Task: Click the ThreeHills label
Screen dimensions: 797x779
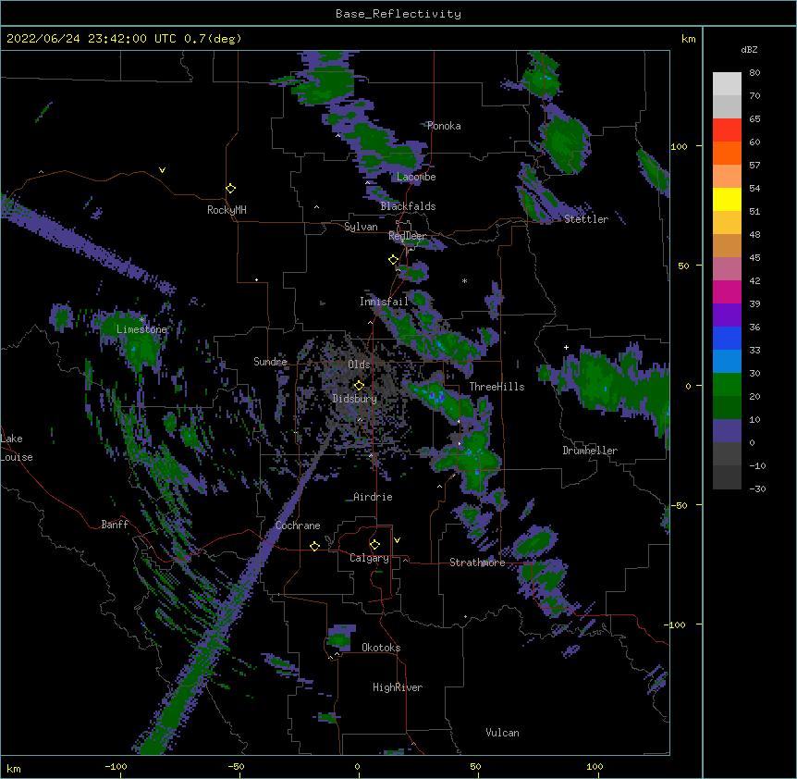Action: 497,387
